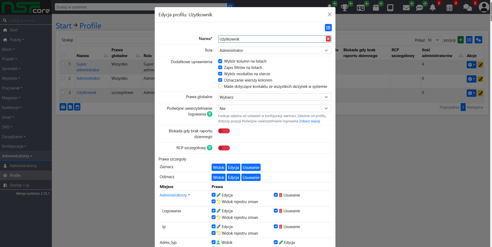This screenshot has height=247, width=492.
Task: Clear the Nazwa field with the red X
Action: [328, 39]
